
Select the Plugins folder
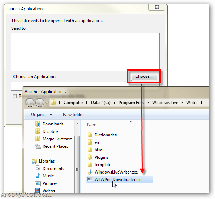[x=101, y=157]
